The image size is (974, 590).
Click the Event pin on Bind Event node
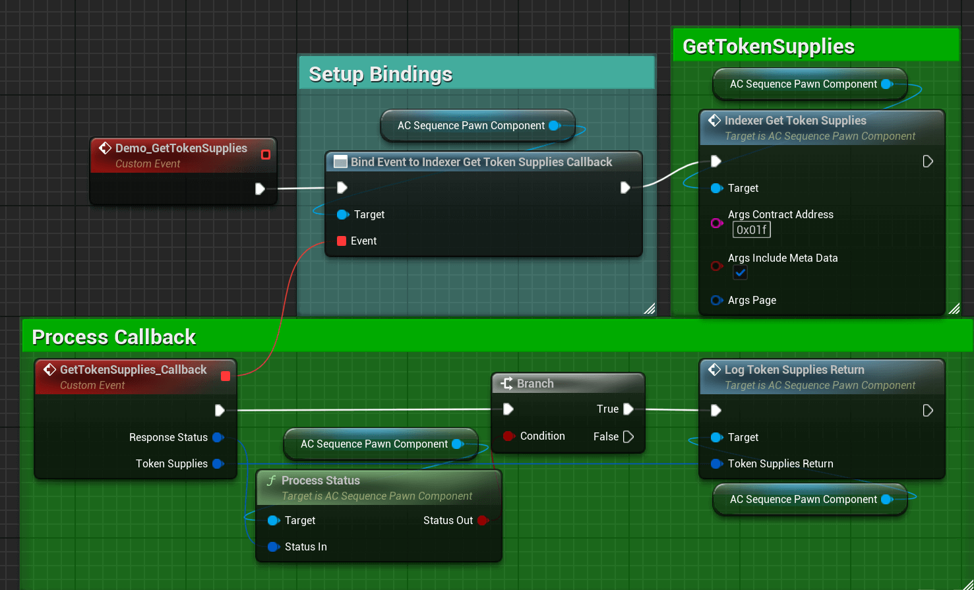point(342,241)
